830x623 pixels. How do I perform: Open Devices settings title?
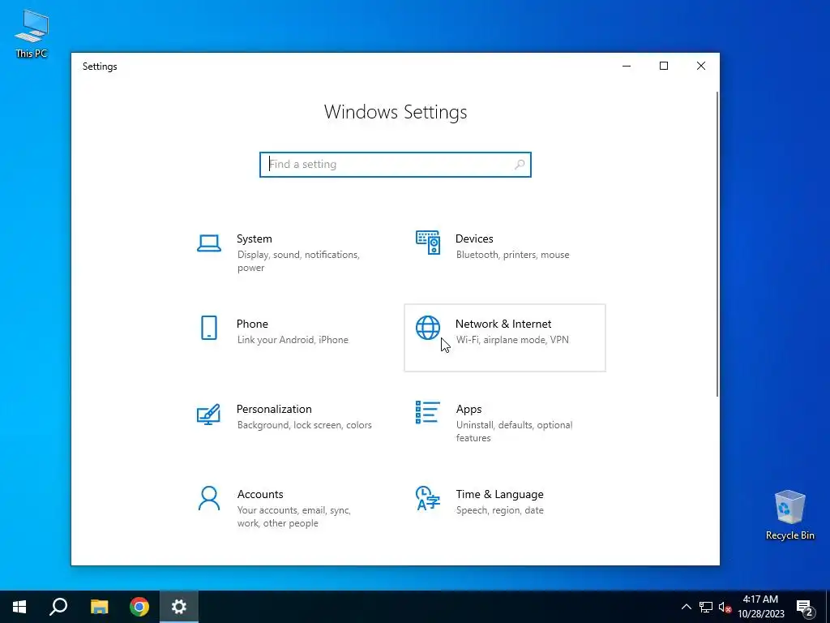click(474, 239)
